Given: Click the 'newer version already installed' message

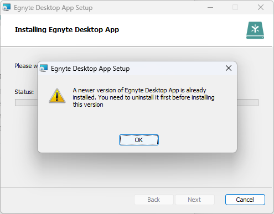Looking at the screenshot, I should tap(143, 97).
